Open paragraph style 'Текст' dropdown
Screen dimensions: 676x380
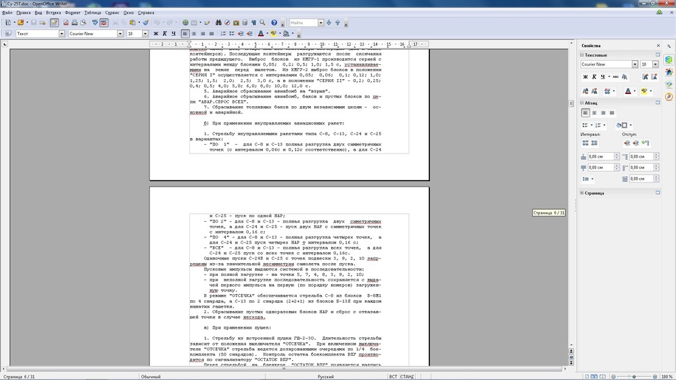pyautogui.click(x=62, y=34)
